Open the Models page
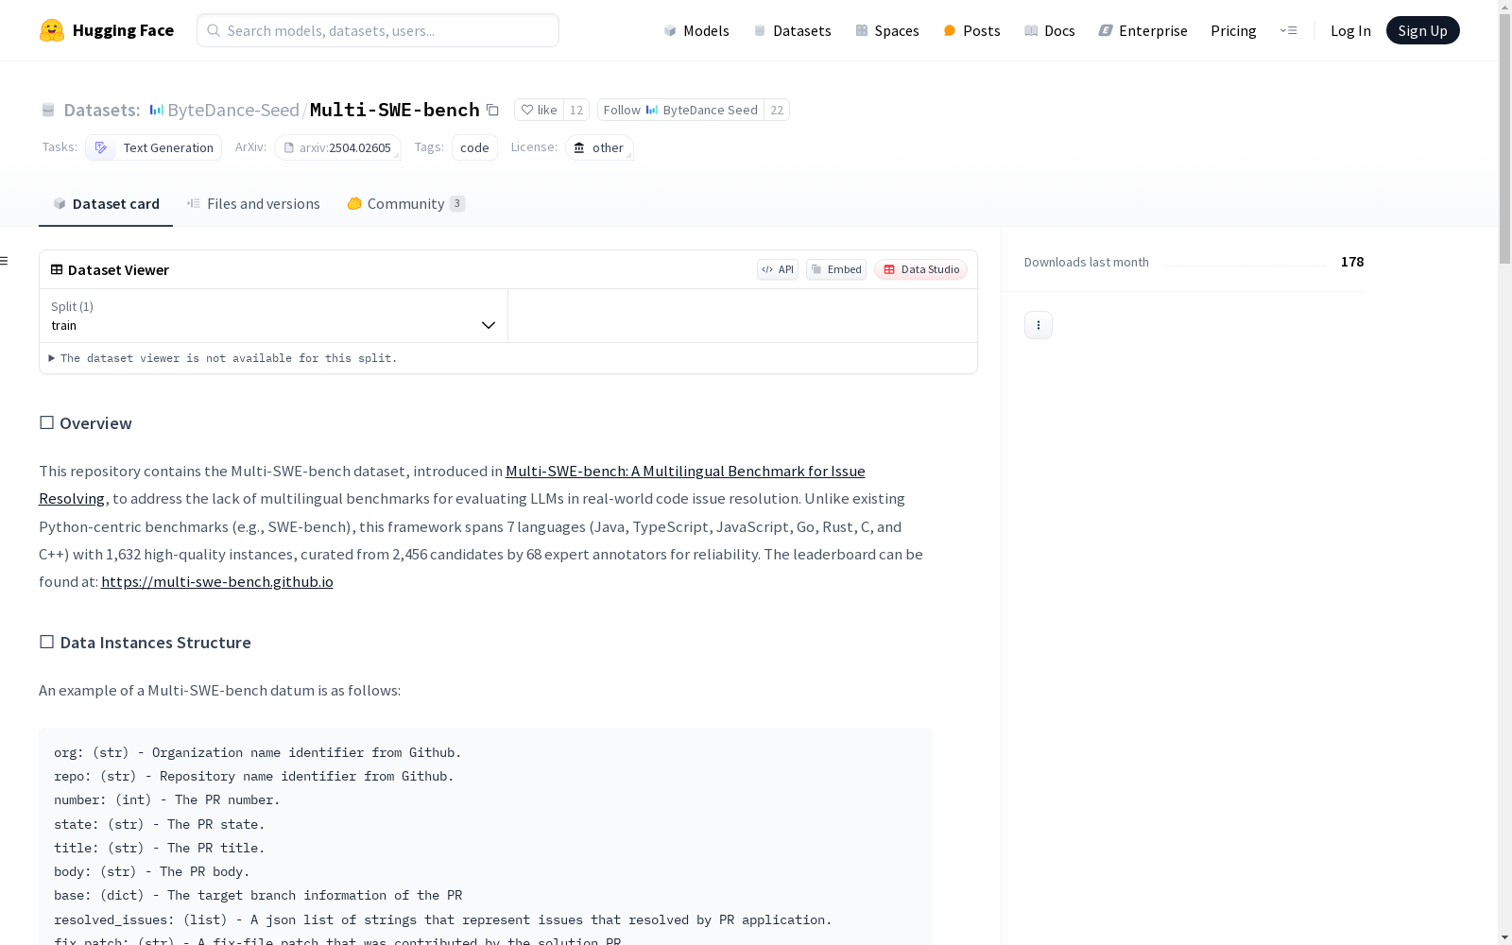Image resolution: width=1512 pixels, height=945 pixels. point(696,30)
